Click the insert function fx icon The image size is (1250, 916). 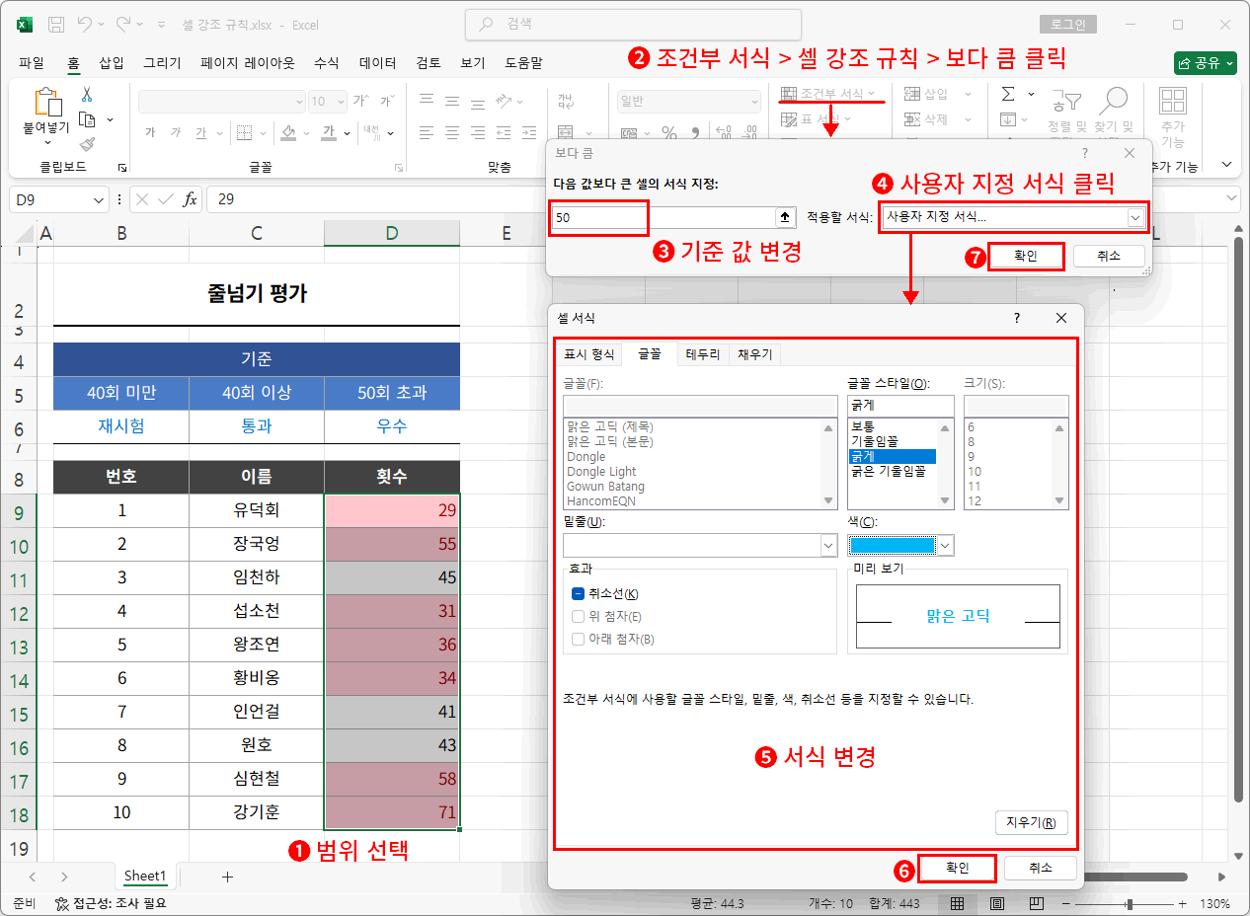(x=191, y=198)
